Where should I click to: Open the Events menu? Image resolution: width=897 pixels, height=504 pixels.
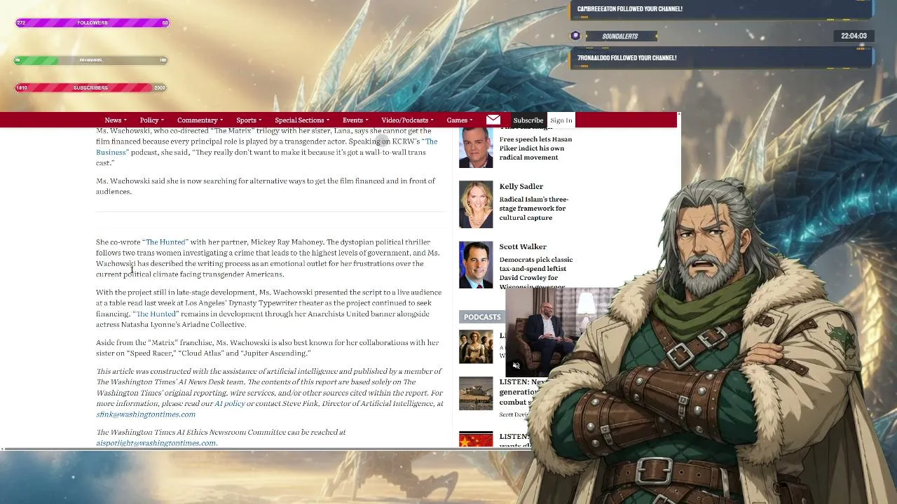[x=355, y=120]
